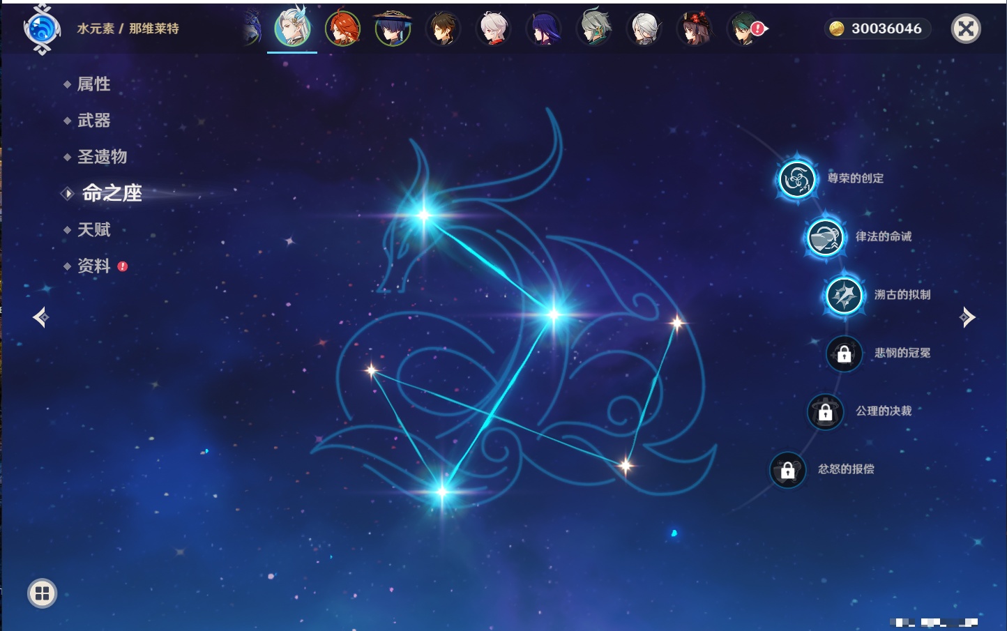Click the 公理的决裁 label
Screen dimensions: 1007x631
[x=884, y=411]
